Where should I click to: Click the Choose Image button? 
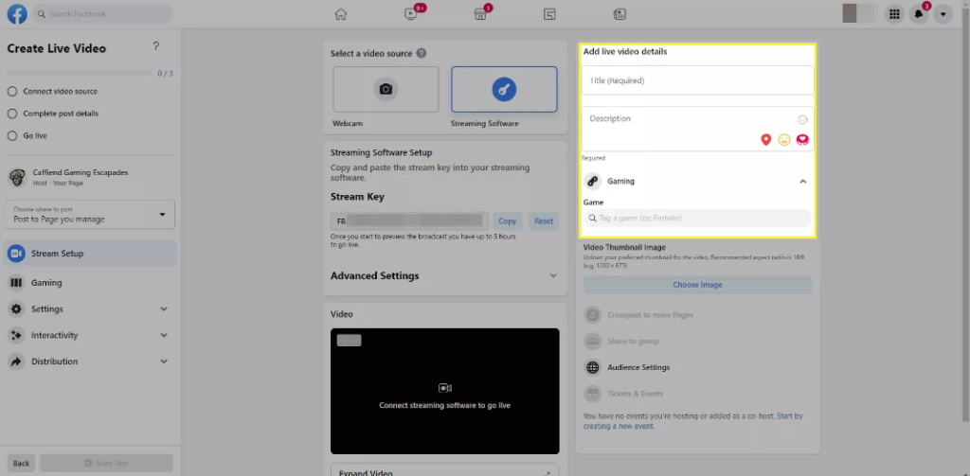(697, 285)
